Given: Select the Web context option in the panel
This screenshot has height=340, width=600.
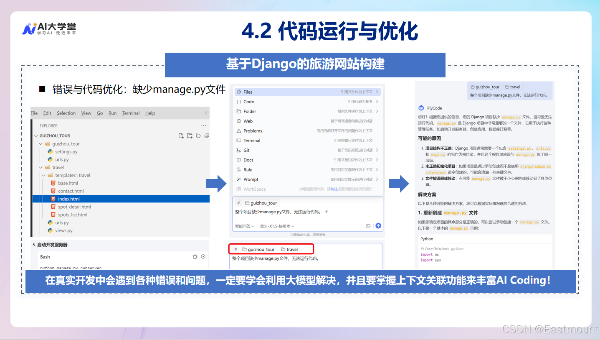Looking at the screenshot, I should point(248,121).
